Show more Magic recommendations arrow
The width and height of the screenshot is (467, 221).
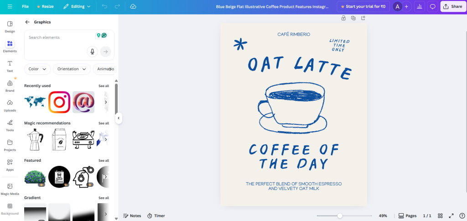coord(105,139)
